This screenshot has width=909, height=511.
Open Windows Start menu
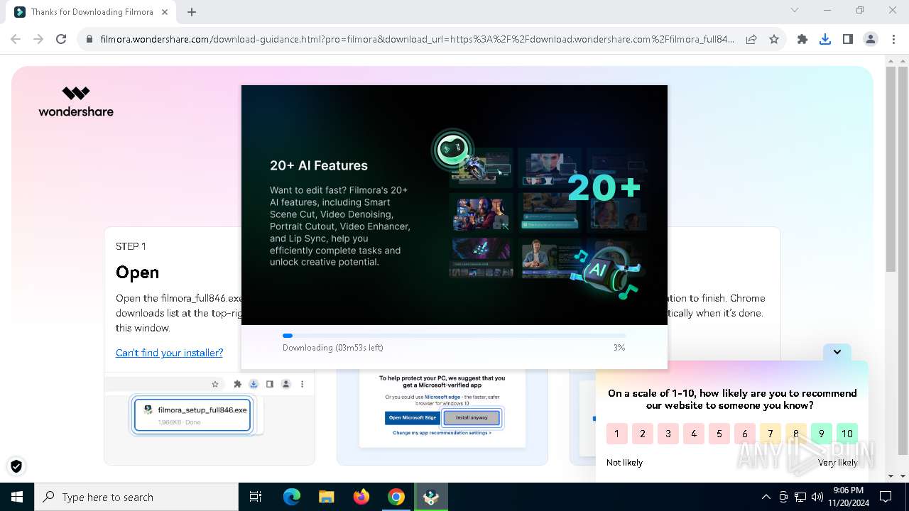tap(17, 497)
